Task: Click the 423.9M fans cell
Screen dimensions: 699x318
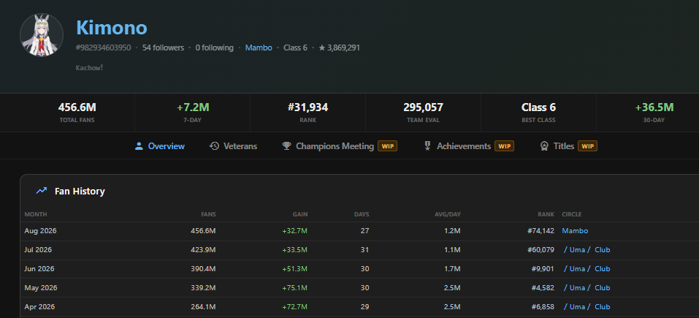Action: point(205,250)
